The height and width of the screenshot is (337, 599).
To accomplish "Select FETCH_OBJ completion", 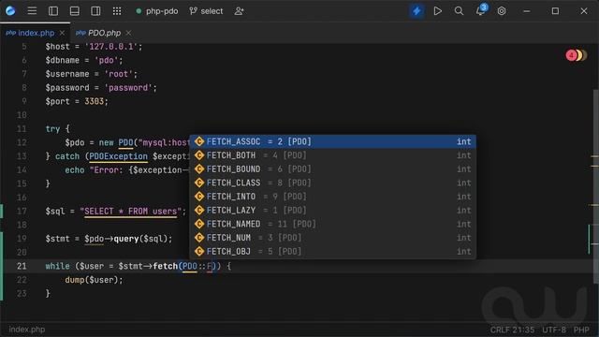I will click(333, 252).
